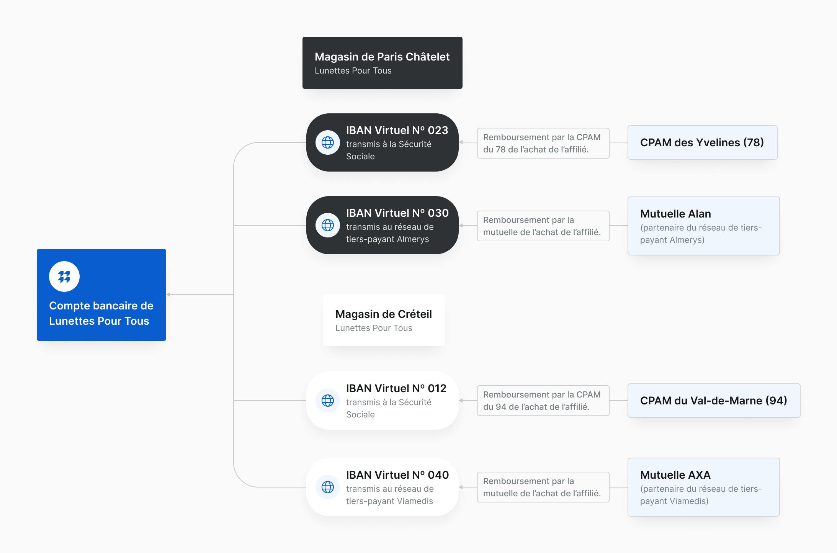Click the globe icon next to IBAN Virtuel N° 012
This screenshot has height=553, width=837.
pyautogui.click(x=328, y=401)
